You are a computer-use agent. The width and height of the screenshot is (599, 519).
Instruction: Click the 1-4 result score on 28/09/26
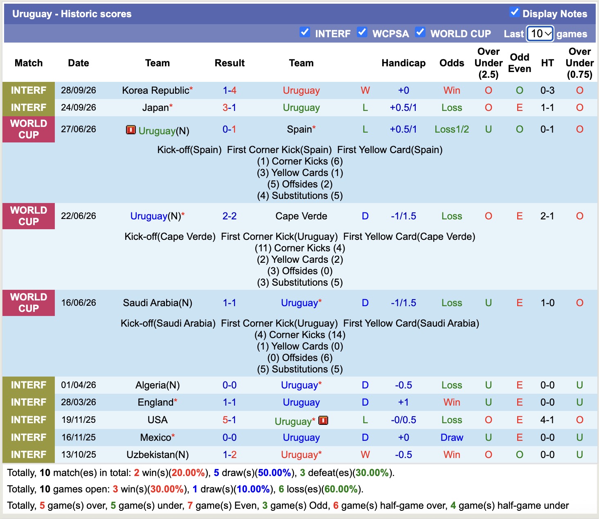coord(230,90)
